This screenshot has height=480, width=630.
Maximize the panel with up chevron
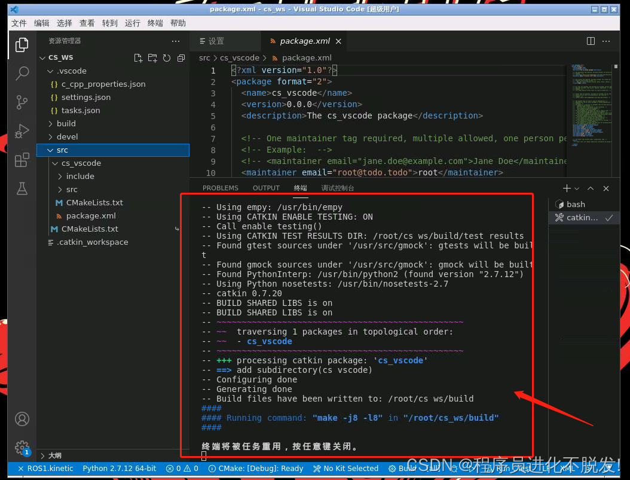590,189
